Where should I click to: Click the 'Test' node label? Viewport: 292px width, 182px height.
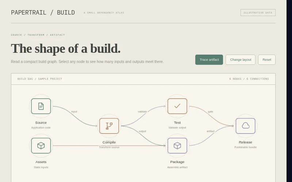[177, 123]
